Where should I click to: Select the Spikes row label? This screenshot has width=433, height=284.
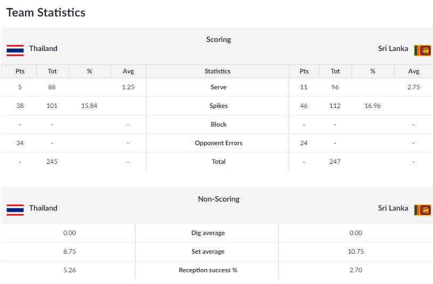(x=218, y=106)
